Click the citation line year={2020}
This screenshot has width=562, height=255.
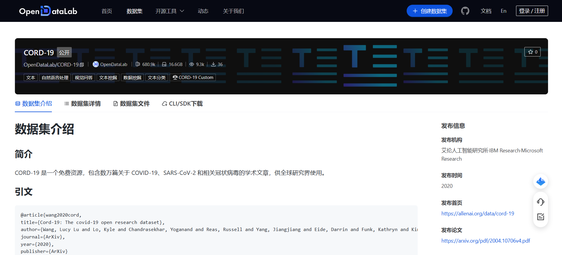pos(37,244)
